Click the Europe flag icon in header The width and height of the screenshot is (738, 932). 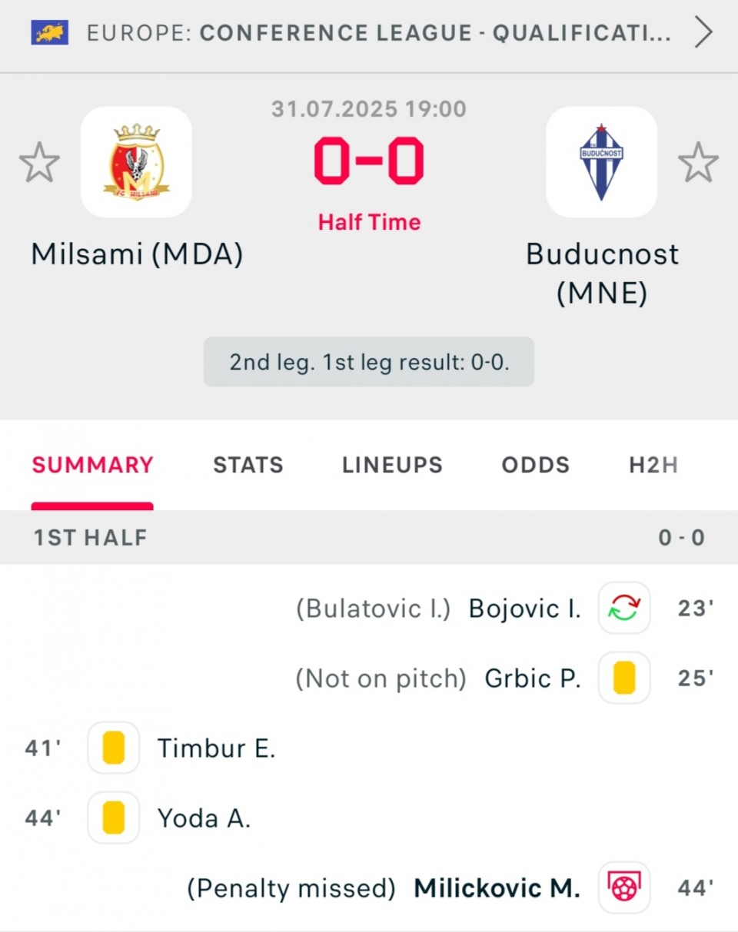pyautogui.click(x=50, y=32)
